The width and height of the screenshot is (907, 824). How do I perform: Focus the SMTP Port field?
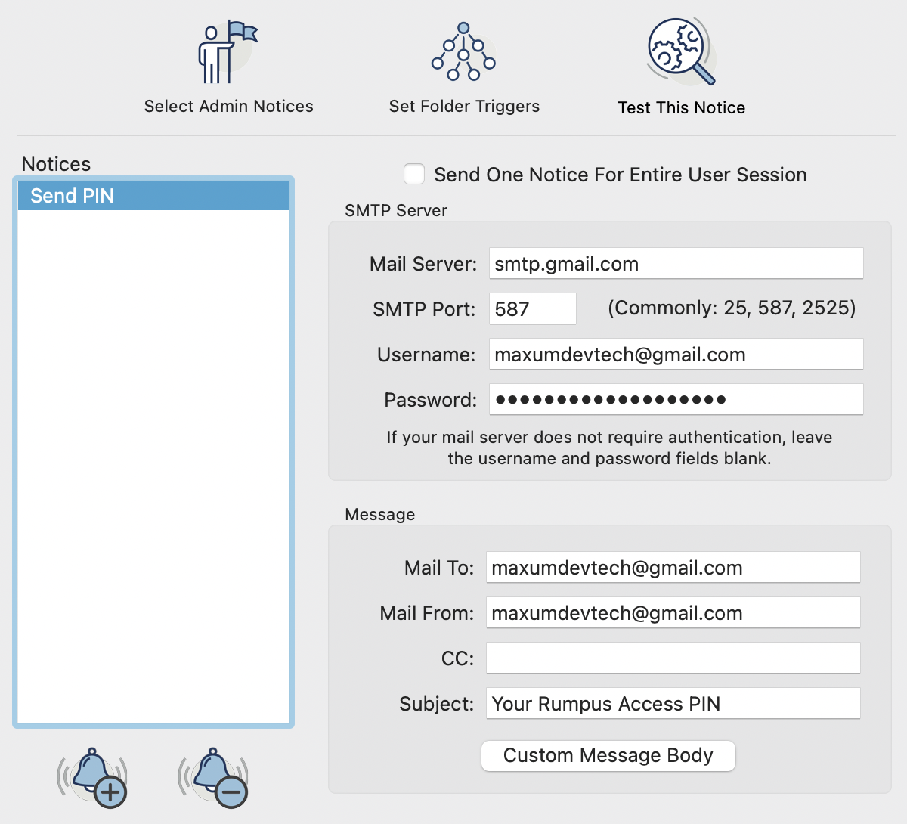point(532,309)
